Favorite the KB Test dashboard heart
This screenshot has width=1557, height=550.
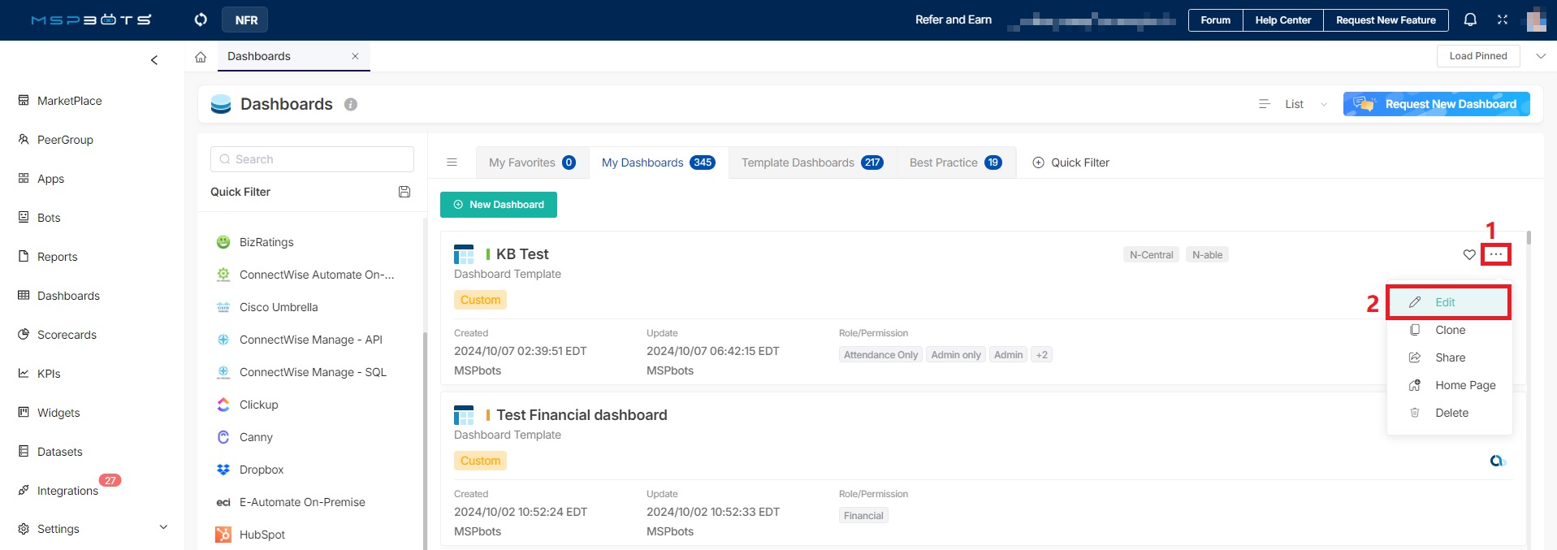(1469, 254)
